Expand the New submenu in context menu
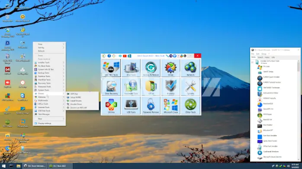The width and height of the screenshot is (302, 169). tap(49, 119)
